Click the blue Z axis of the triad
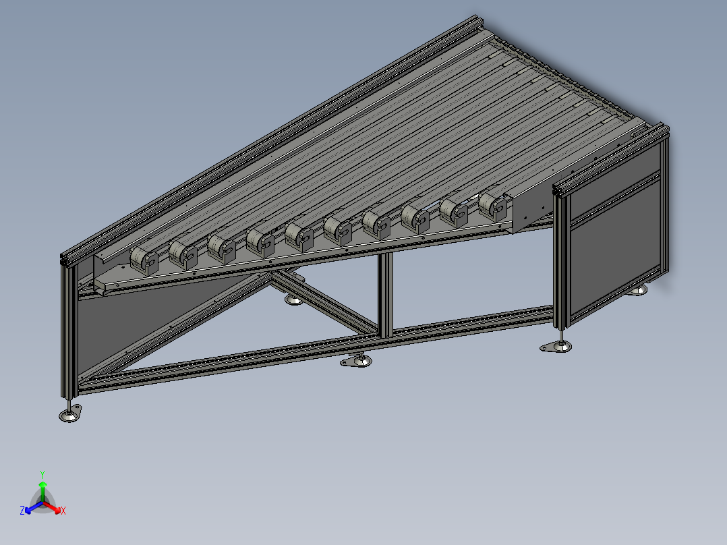 (34, 507)
